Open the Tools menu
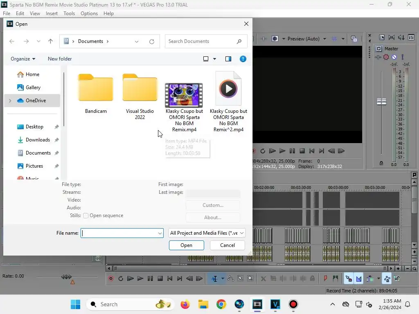The image size is (419, 314). point(69,13)
